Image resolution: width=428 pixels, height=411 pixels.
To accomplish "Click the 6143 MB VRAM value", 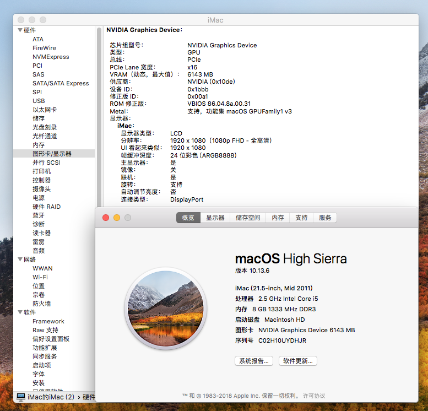I will coord(200,74).
